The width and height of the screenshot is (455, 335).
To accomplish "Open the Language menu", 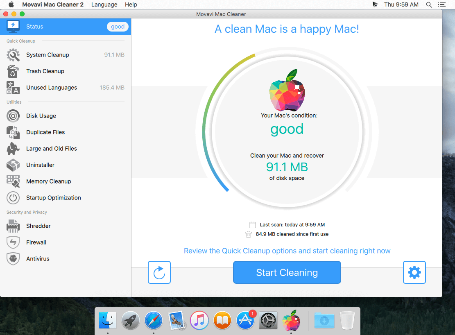I will point(104,5).
